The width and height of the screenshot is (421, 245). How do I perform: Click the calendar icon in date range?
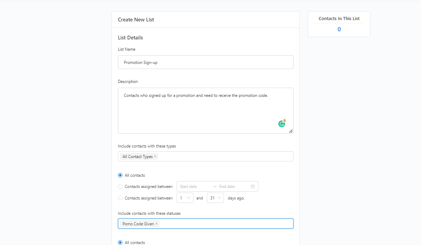(x=253, y=187)
